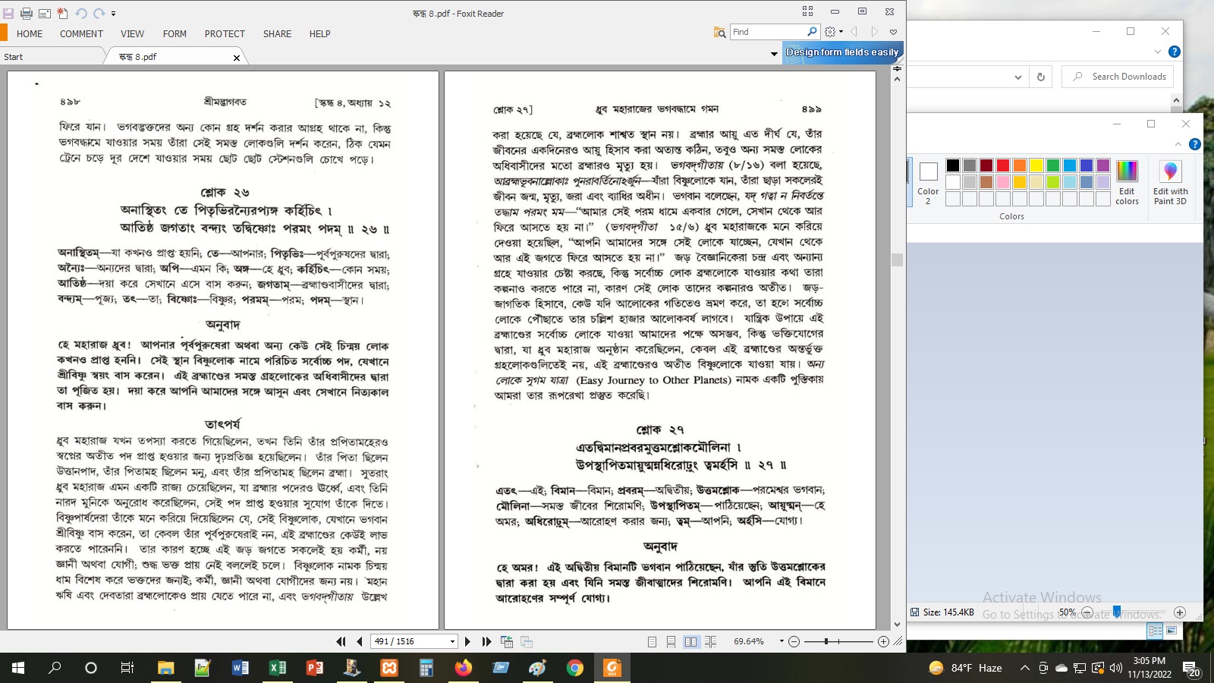Open the address history dropdown in Explorer
The height and width of the screenshot is (683, 1214).
pos(1017,77)
